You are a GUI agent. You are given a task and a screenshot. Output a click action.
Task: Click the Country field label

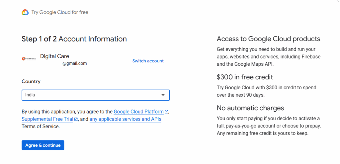(x=31, y=81)
